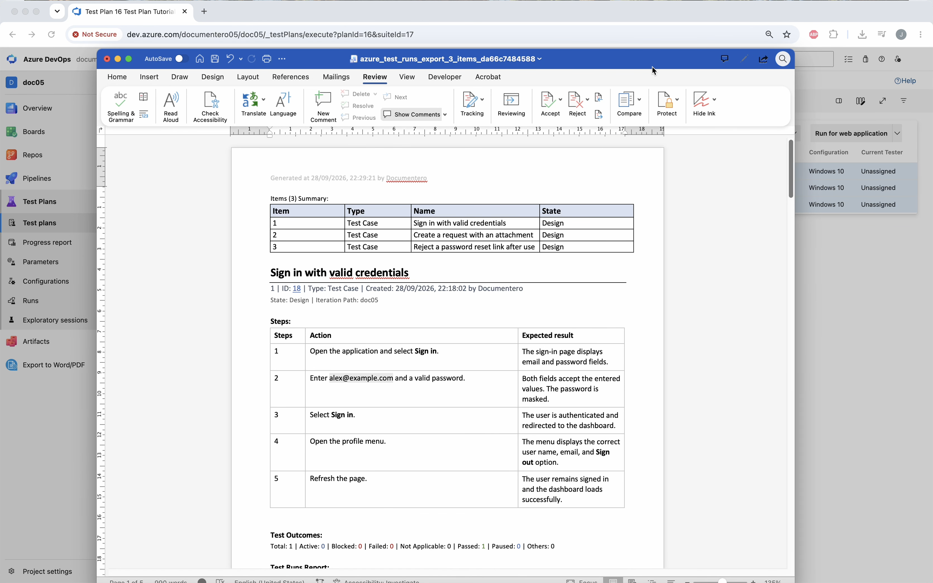Open the Language tool
Viewport: 933px width, 583px height.
283,104
